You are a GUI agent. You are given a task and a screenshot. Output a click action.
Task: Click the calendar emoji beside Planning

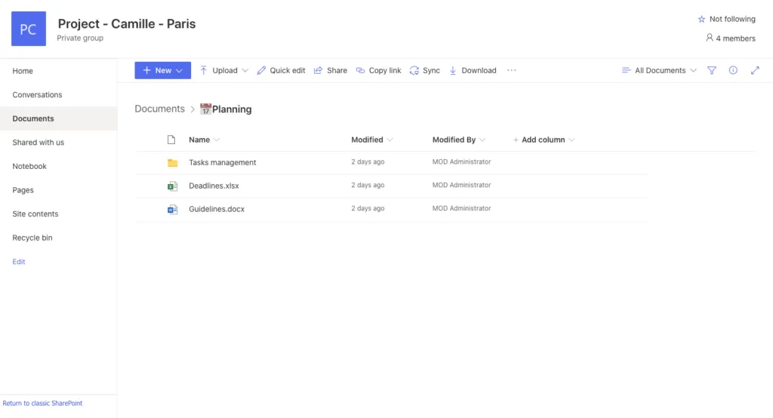click(205, 109)
